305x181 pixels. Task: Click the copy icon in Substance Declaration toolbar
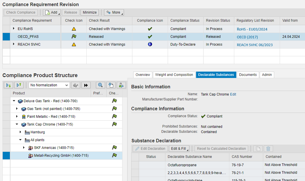tap(258, 148)
